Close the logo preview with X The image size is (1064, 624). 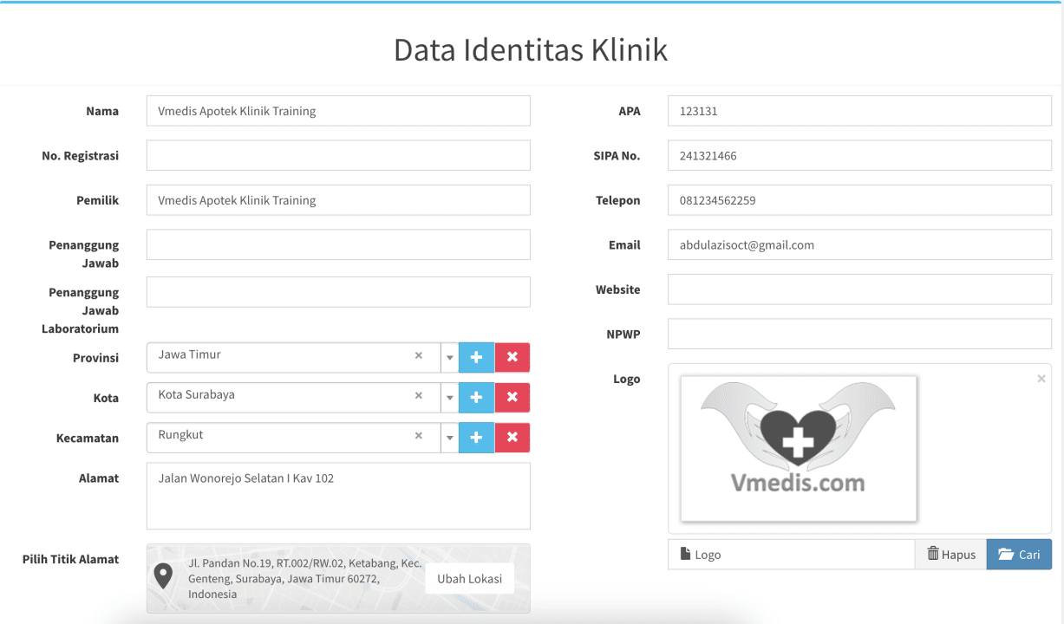tap(1041, 379)
